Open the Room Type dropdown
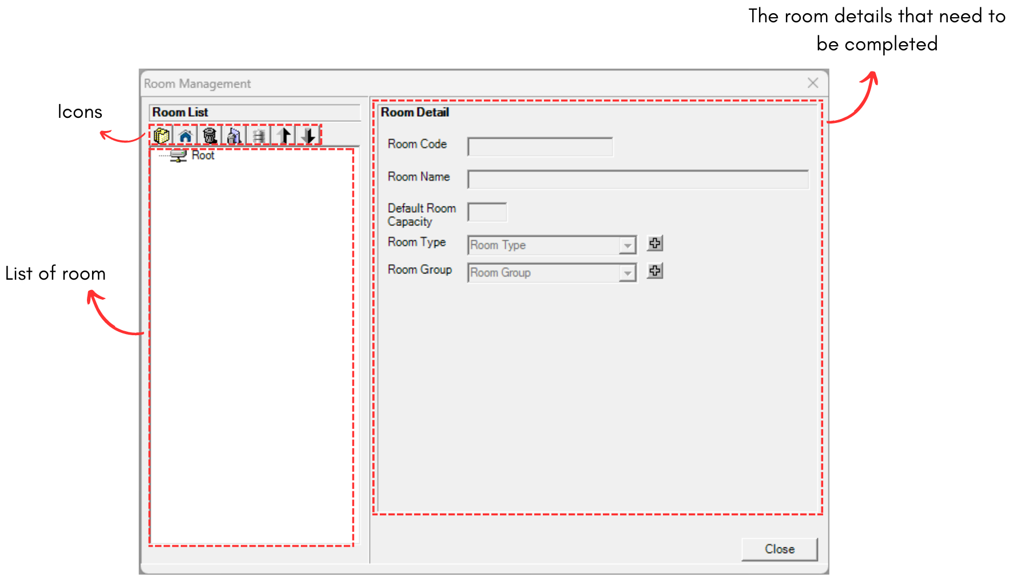The height and width of the screenshot is (580, 1009). pyautogui.click(x=628, y=245)
